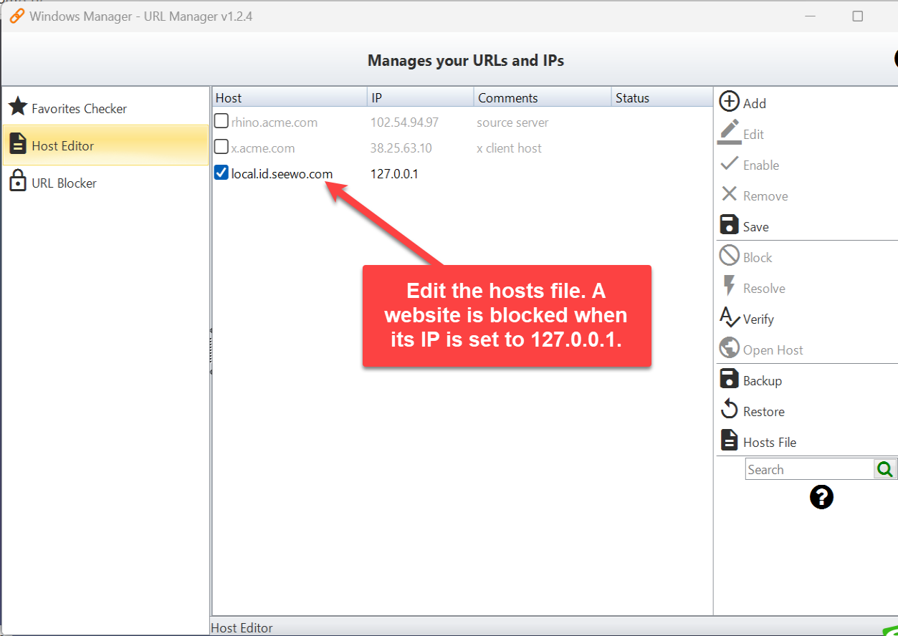Click the Verify button label
This screenshot has width=898, height=636.
click(x=758, y=319)
